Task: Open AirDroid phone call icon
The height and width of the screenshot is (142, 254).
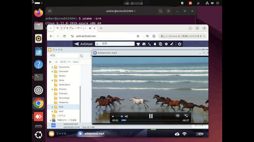Action: pyautogui.click(x=149, y=44)
